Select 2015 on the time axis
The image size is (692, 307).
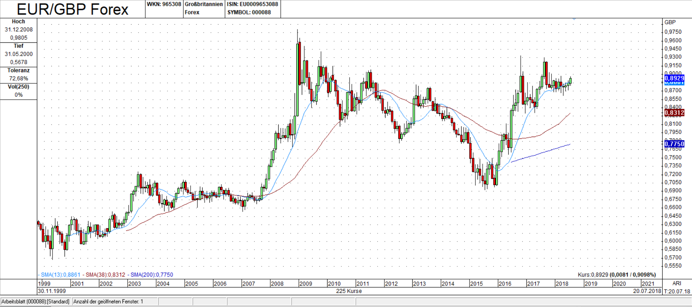tap(476, 284)
